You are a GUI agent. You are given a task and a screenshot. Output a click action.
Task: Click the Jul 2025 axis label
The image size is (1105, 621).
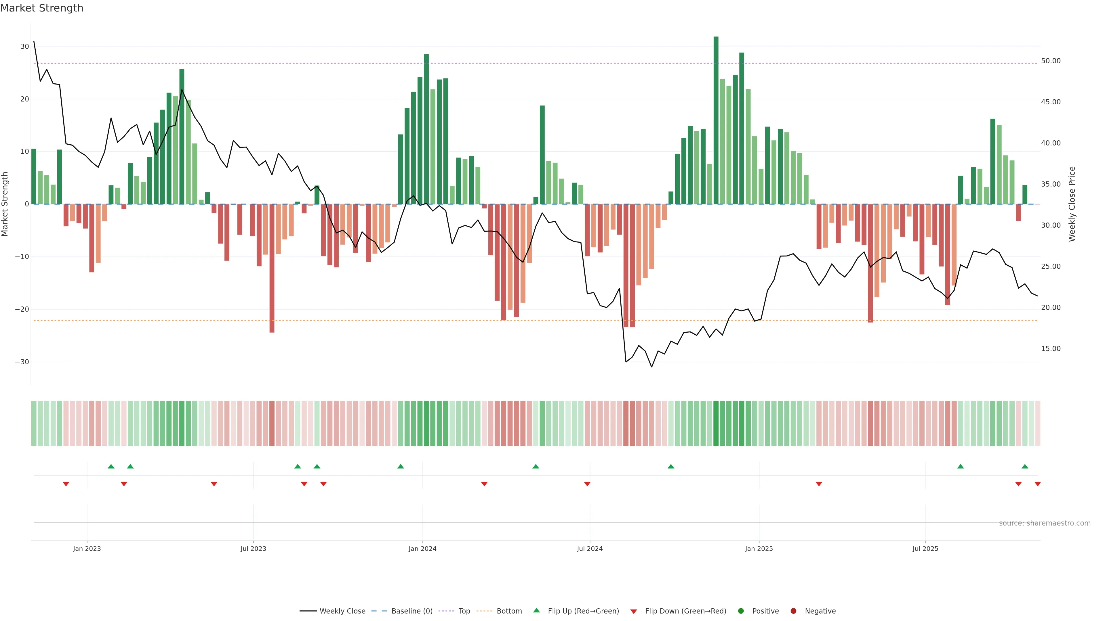[925, 549]
